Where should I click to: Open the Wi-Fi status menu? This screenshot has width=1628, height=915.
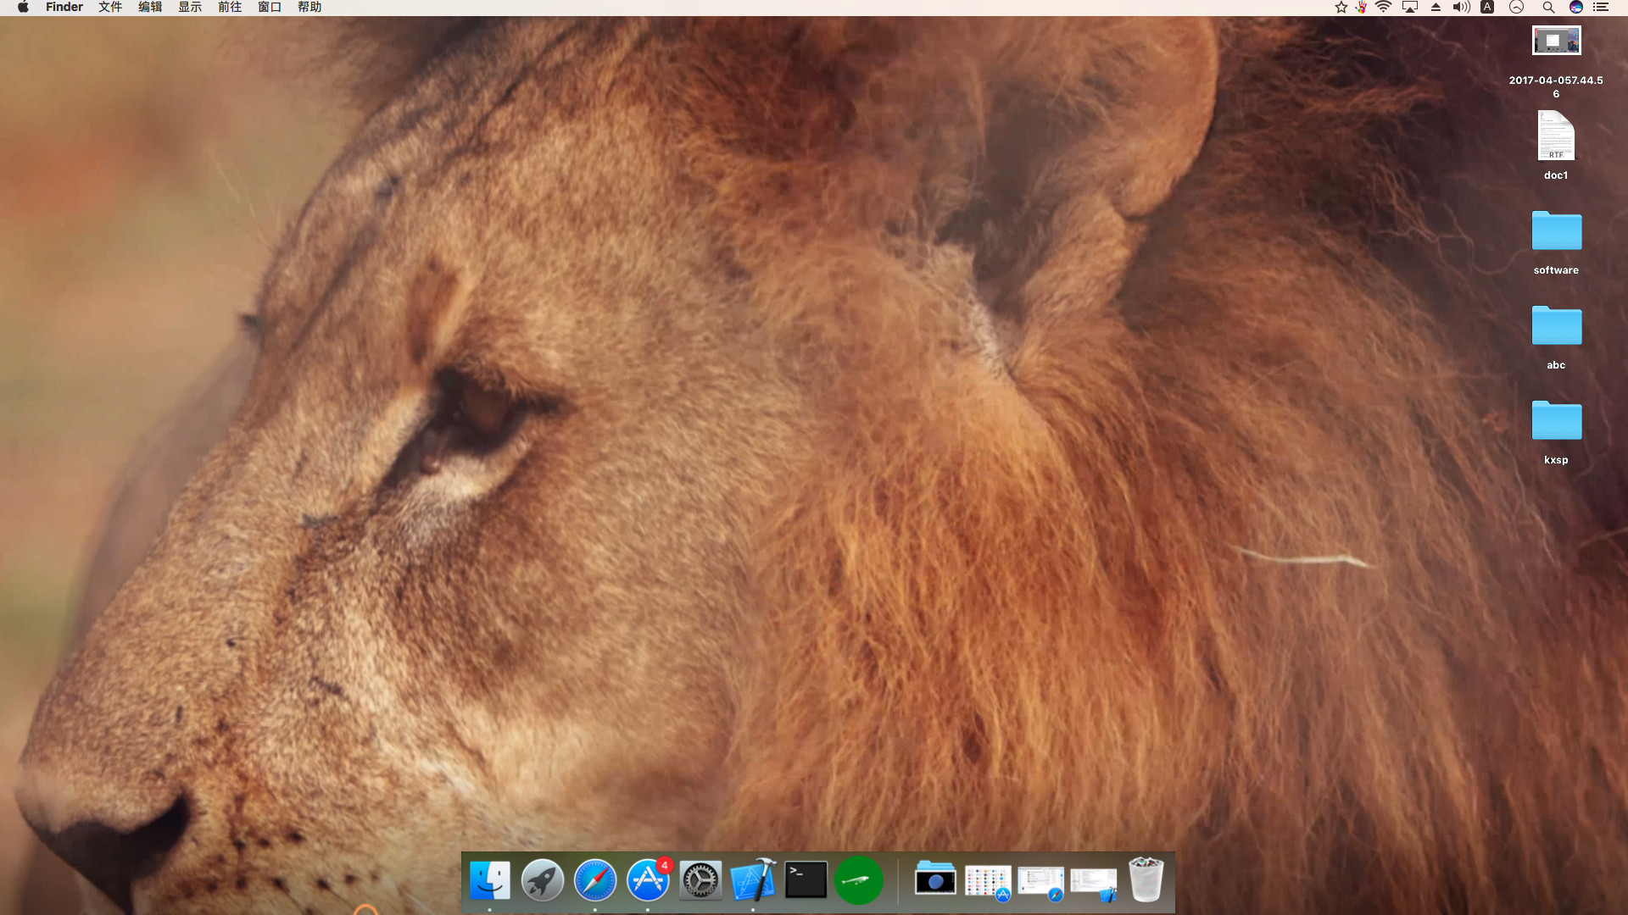[1385, 7]
